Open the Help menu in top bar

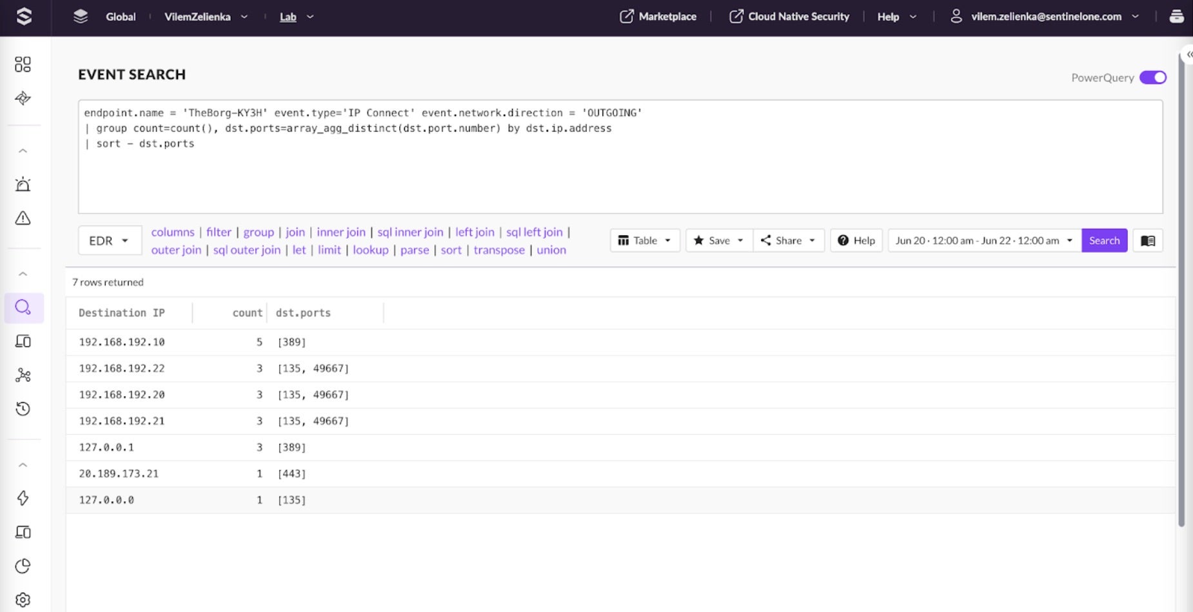coord(896,17)
